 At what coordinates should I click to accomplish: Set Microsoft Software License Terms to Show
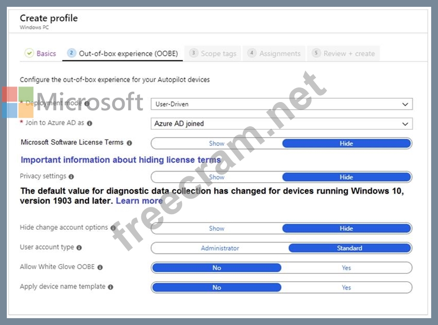[217, 143]
